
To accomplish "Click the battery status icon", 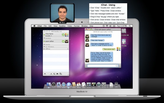I will tap(114, 26).
